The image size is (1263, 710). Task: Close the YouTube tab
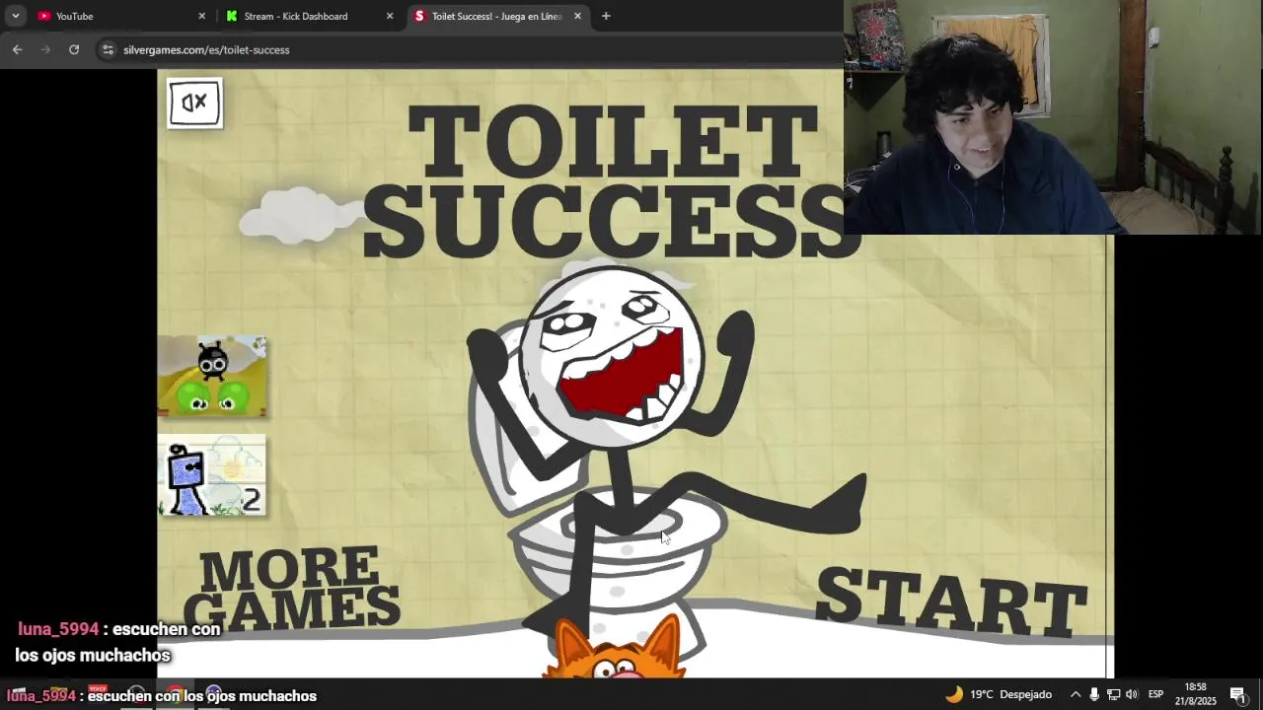(x=201, y=16)
